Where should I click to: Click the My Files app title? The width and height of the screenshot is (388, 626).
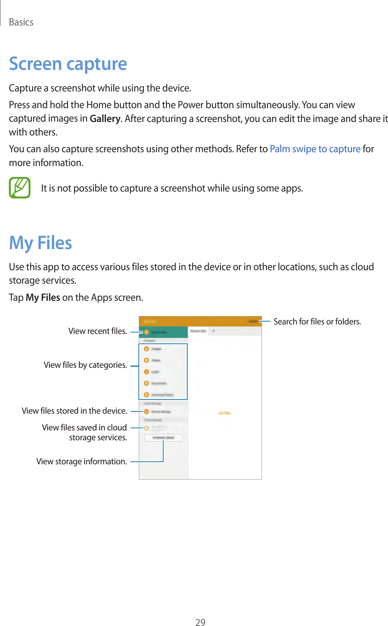(x=150, y=321)
